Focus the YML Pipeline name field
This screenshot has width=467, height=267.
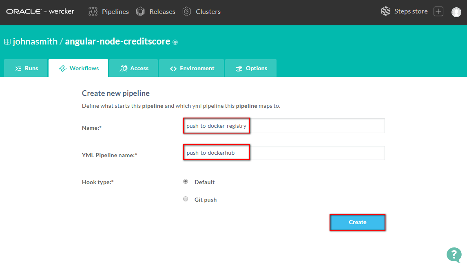click(283, 153)
